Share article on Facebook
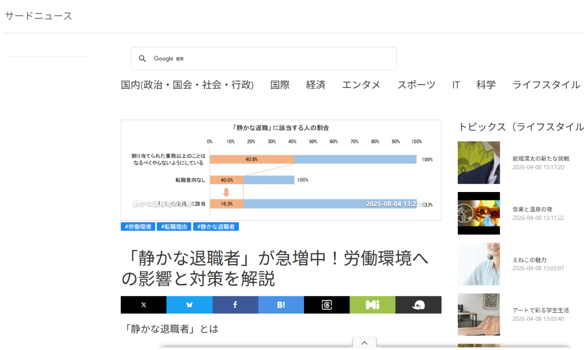Screen dimensions: 584x350 point(235,305)
